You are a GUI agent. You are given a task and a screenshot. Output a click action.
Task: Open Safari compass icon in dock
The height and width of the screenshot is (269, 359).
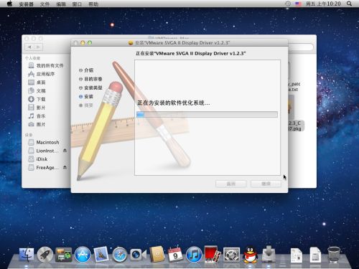pyautogui.click(x=120, y=255)
